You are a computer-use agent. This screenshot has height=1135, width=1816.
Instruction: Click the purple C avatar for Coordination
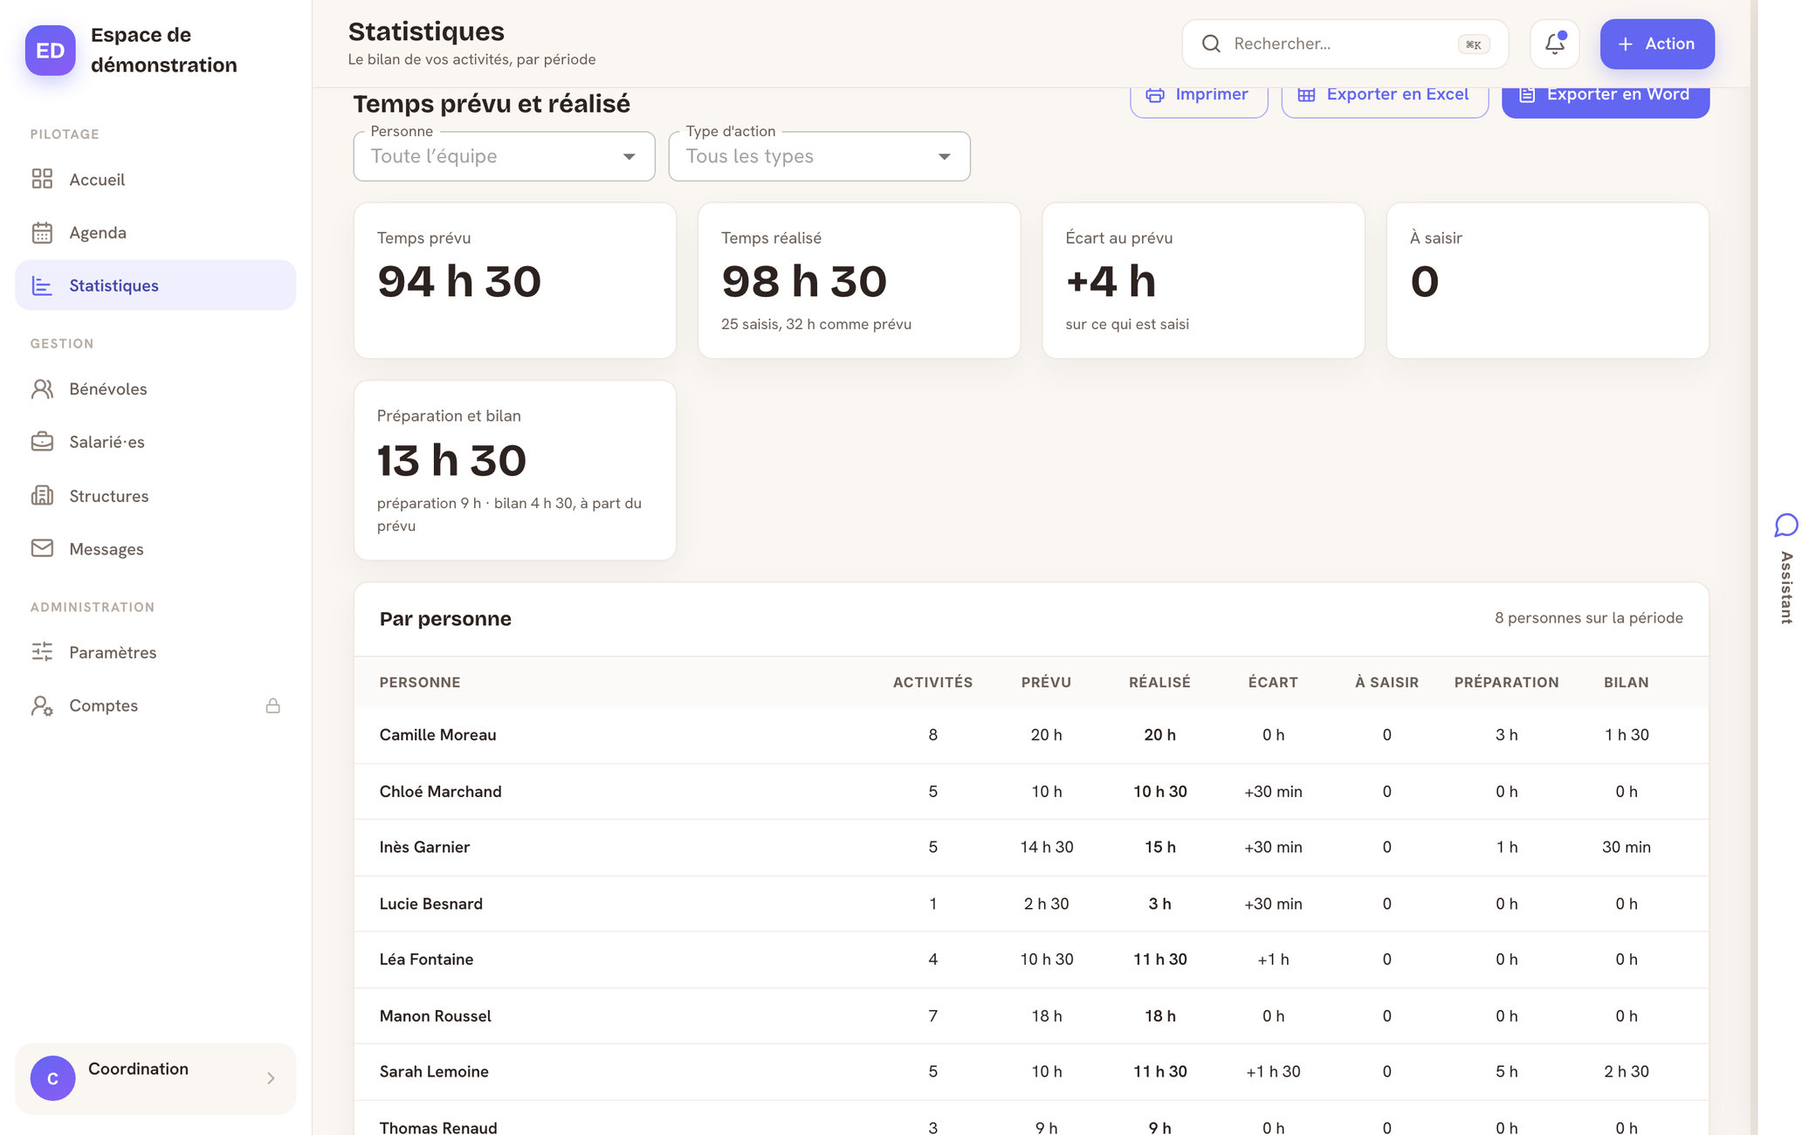(x=53, y=1078)
